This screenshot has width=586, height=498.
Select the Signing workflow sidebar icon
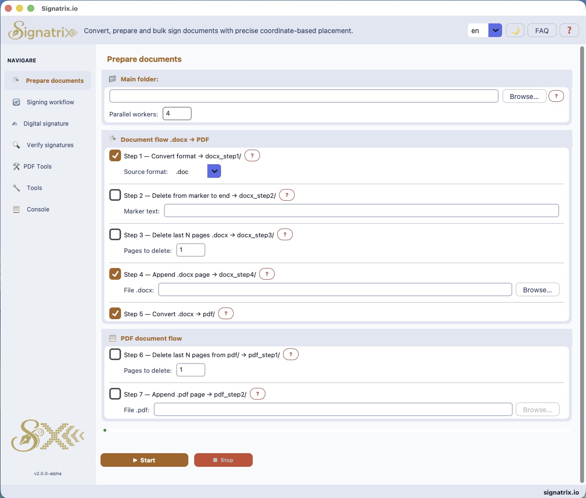pos(15,102)
